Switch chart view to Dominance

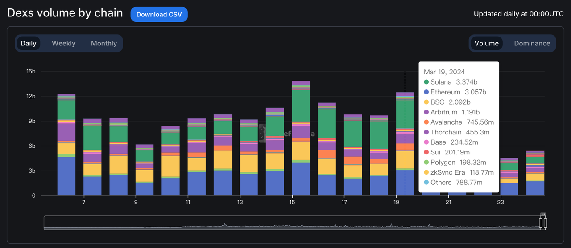tap(532, 43)
